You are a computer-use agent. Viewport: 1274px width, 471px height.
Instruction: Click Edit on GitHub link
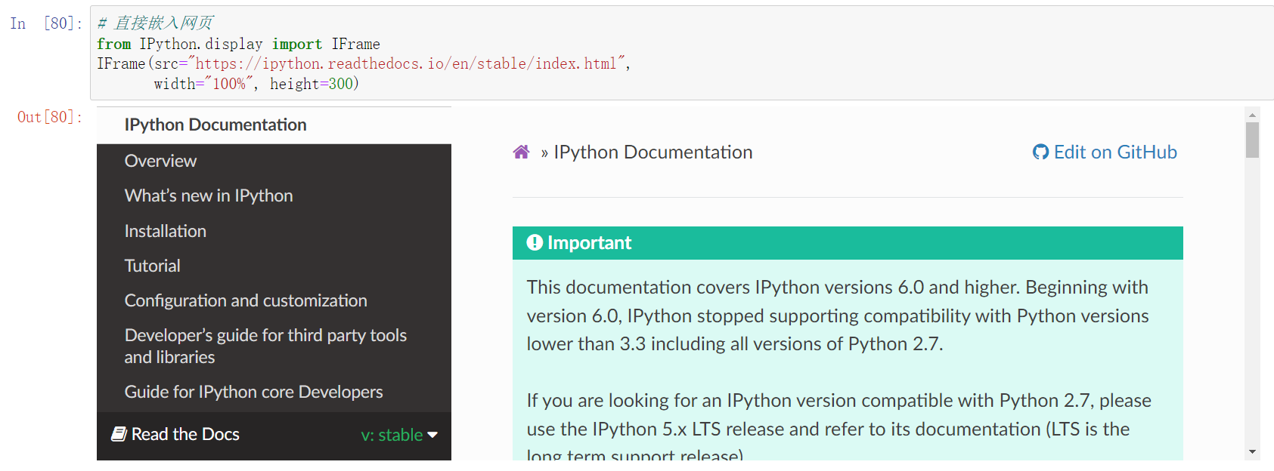pos(1105,152)
